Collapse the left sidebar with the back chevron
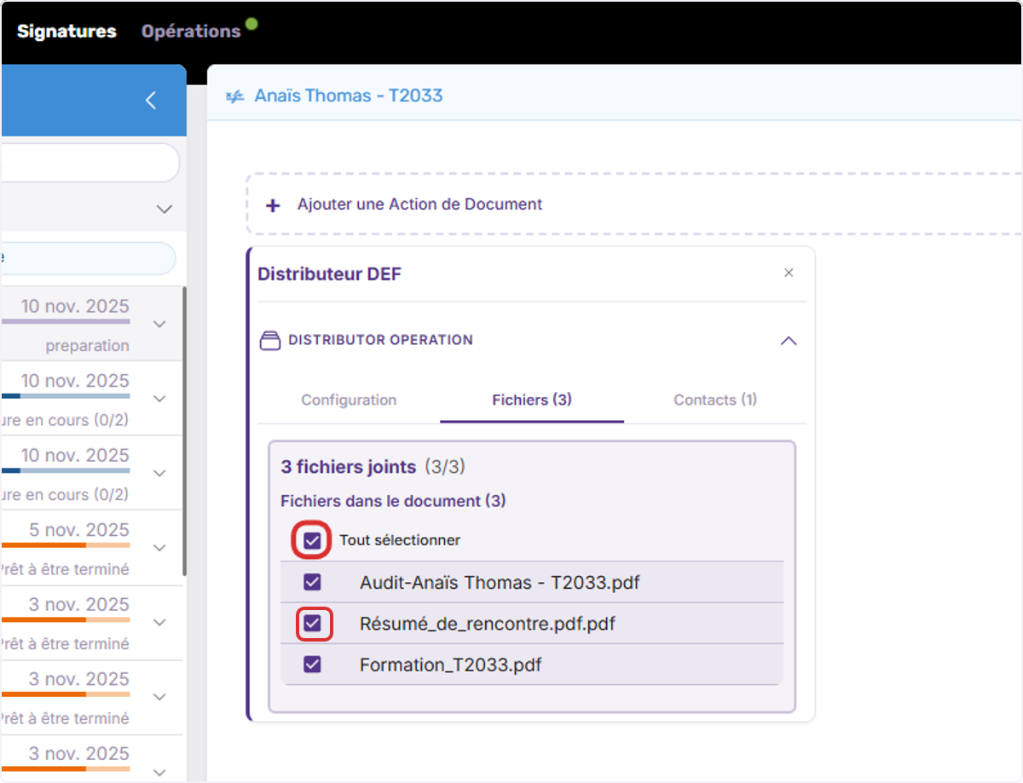This screenshot has width=1023, height=783. pos(151,101)
